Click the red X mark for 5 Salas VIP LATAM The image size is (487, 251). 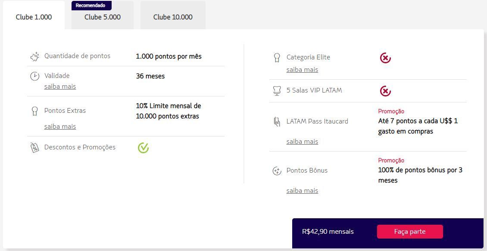(x=385, y=91)
